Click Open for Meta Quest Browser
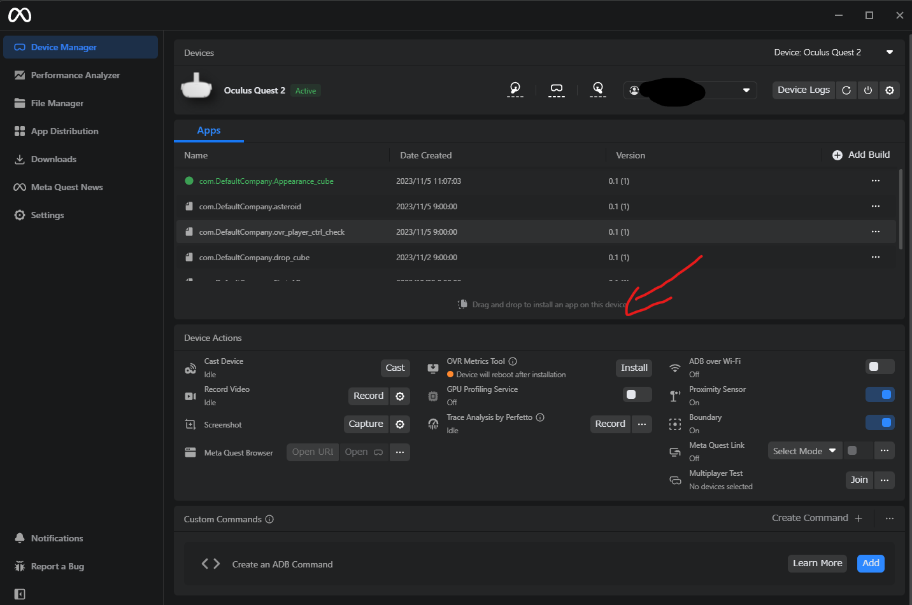 coord(364,452)
